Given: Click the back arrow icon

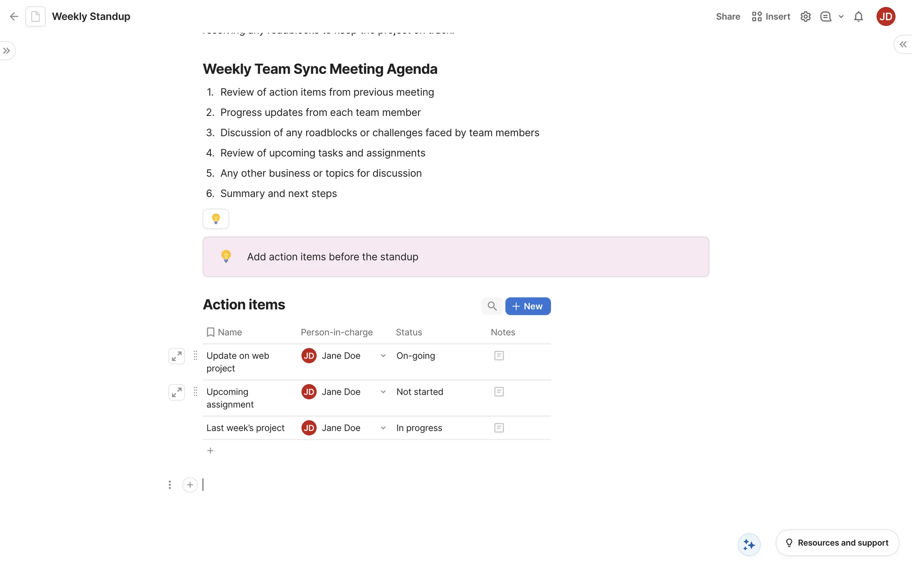Looking at the screenshot, I should coord(14,17).
